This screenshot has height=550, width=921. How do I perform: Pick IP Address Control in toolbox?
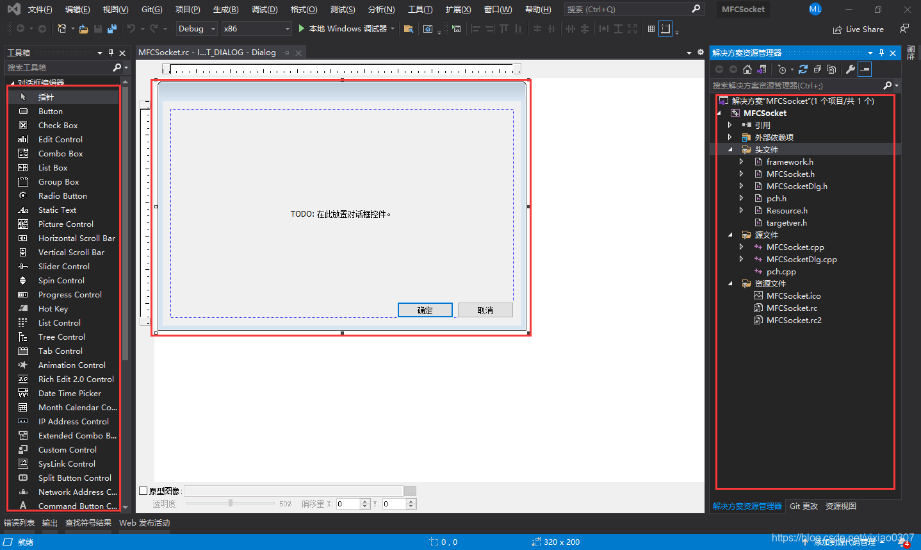pyautogui.click(x=63, y=421)
